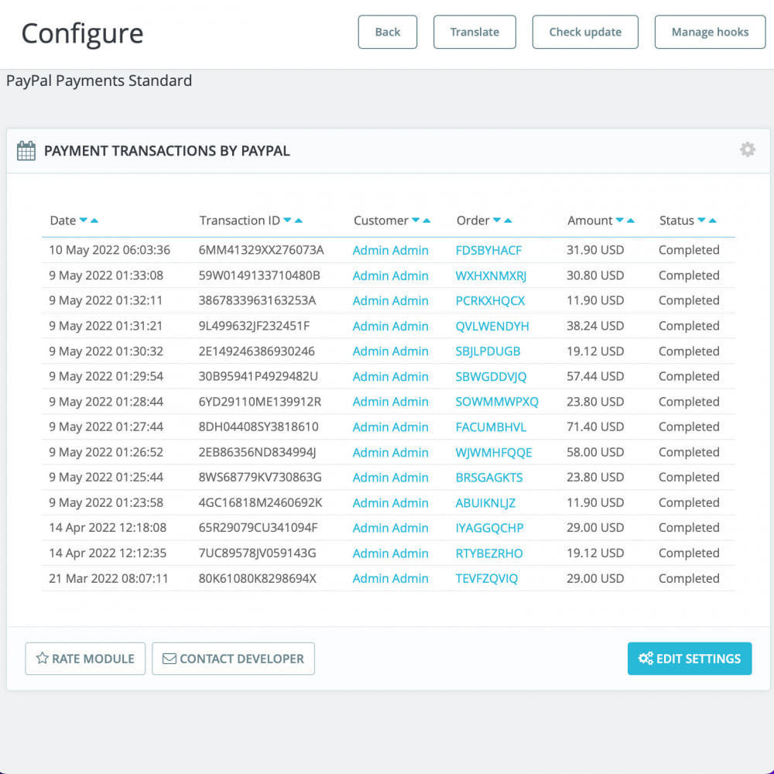
Task: Sort Amount column ascending arrow
Action: click(x=631, y=221)
